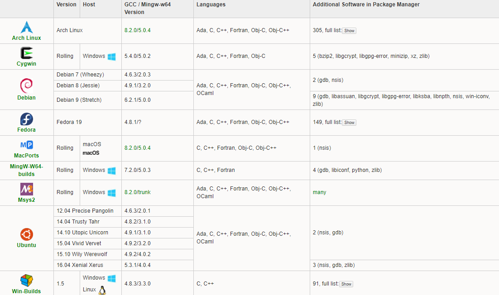Click the 5.4.0/5.0.2 version cell

158,56
